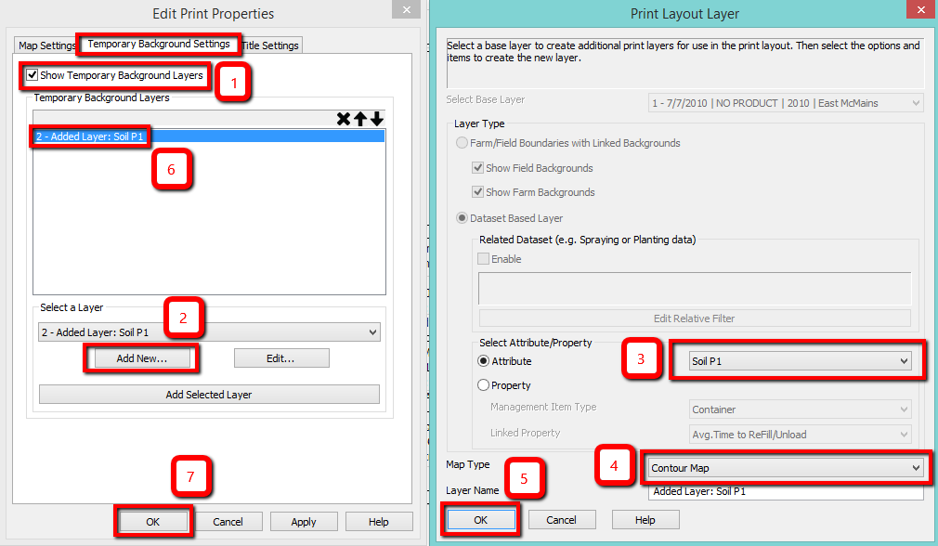Switch to the Title Settings tab
This screenshot has width=938, height=546.
(x=271, y=45)
